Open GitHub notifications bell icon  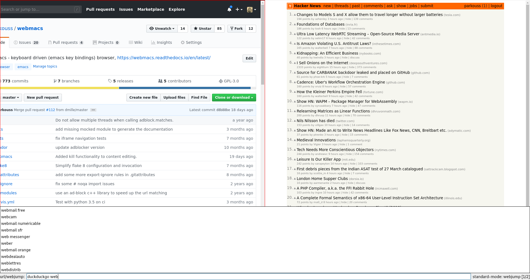tap(229, 9)
